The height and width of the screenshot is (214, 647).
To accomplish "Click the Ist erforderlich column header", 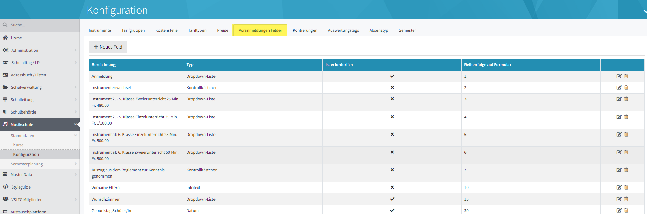I will click(x=392, y=65).
